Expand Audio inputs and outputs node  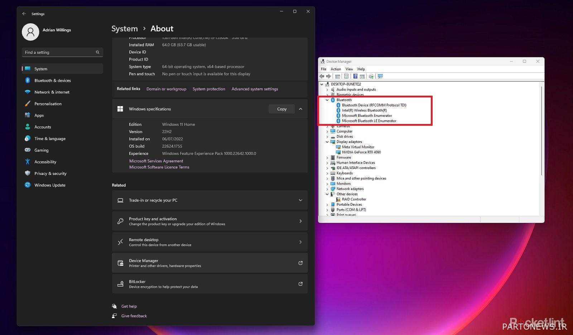(x=327, y=90)
